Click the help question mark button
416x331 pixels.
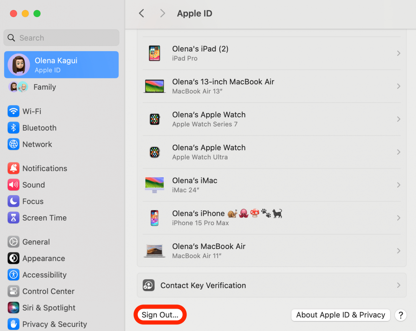coord(401,315)
